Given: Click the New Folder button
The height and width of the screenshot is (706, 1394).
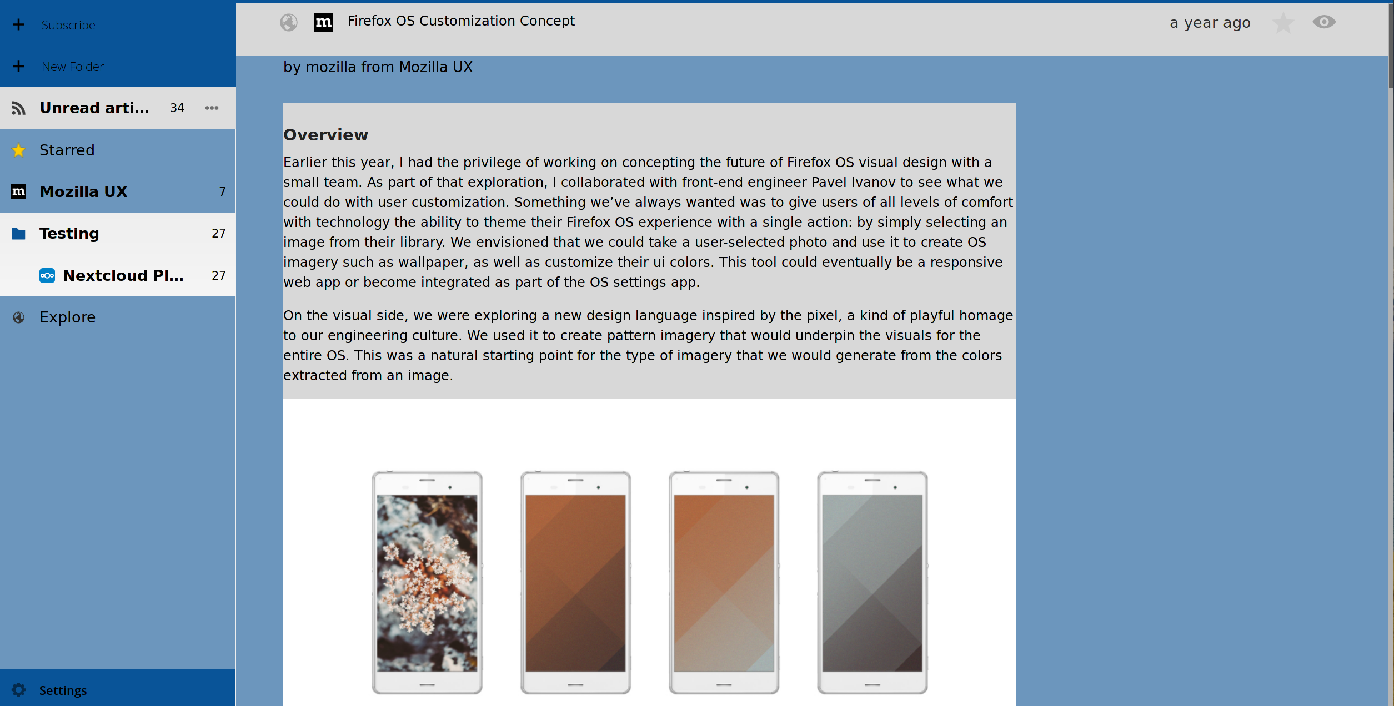Looking at the screenshot, I should [72, 65].
